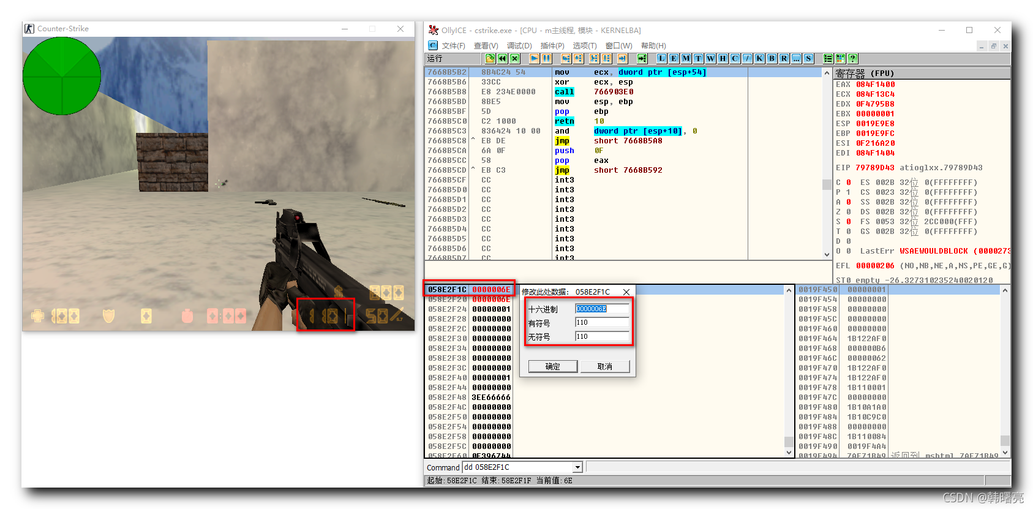
Task: Open Windows list with W button
Action: [x=710, y=58]
